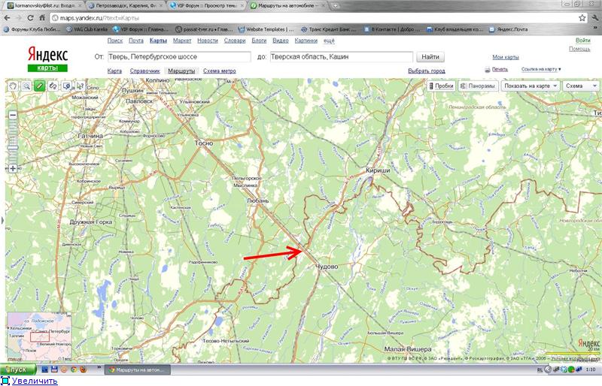Viewport: 602px width, 386px height.
Task: Go to browser home page icon
Action: pyautogui.click(x=42, y=18)
